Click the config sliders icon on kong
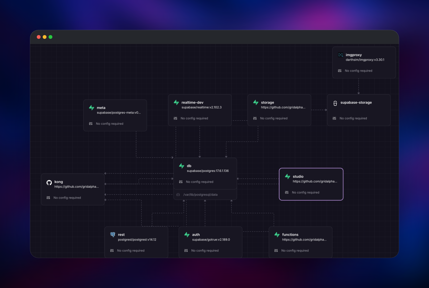The image size is (429, 288). (x=48, y=198)
